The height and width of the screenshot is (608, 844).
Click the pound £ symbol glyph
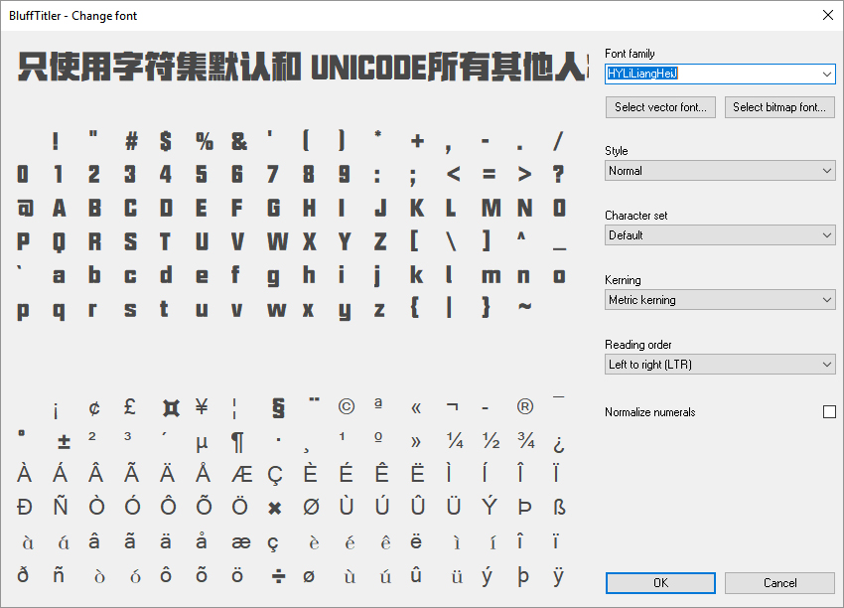click(x=130, y=406)
